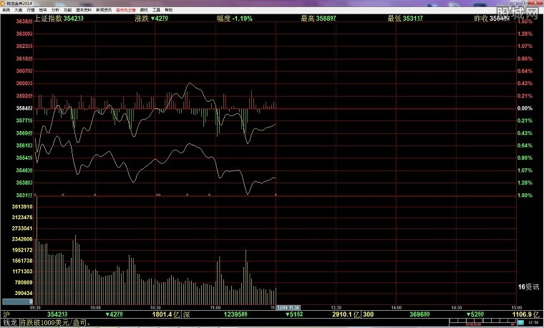Click the 300 index in status bar
This screenshot has height=328, width=544.
click(x=368, y=314)
